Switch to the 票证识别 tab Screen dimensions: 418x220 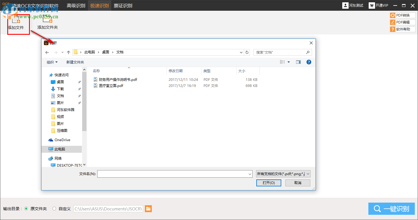[x=123, y=5]
